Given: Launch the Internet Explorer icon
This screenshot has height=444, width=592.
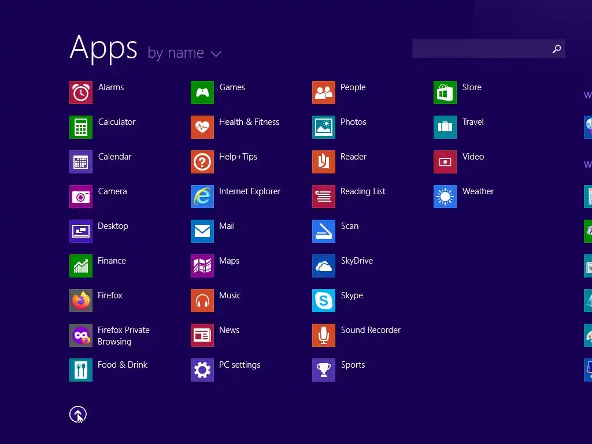Looking at the screenshot, I should [x=202, y=197].
